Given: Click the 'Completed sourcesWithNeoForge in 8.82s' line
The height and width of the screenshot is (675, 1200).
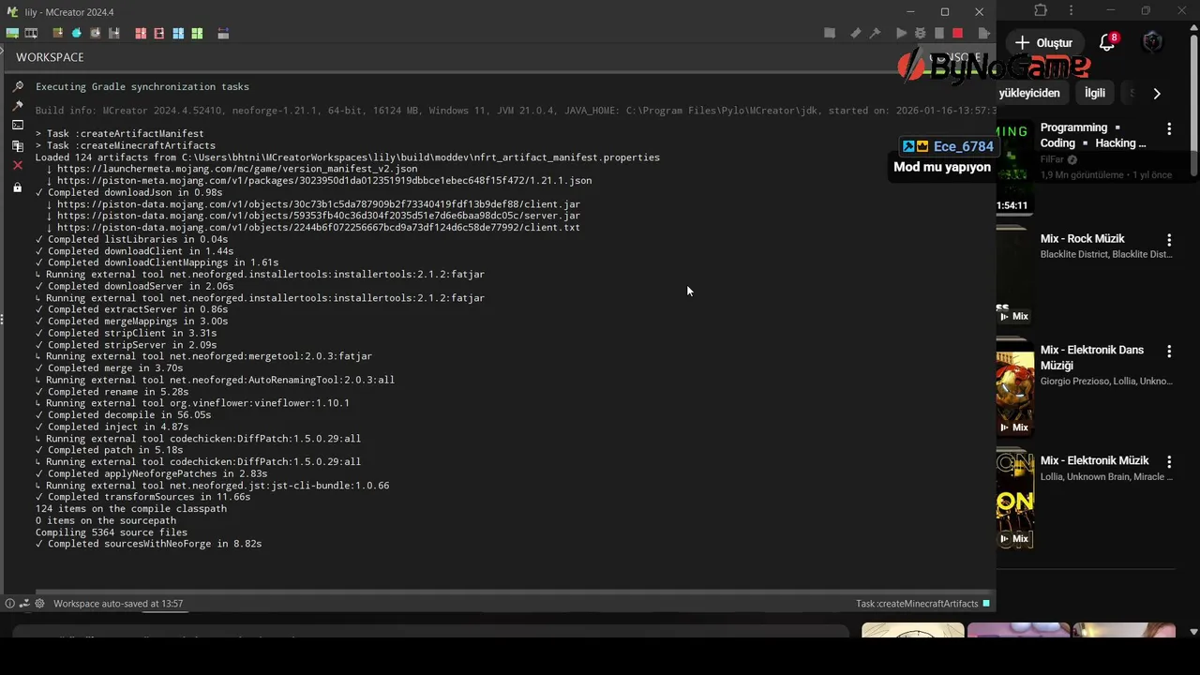Looking at the screenshot, I should (148, 544).
